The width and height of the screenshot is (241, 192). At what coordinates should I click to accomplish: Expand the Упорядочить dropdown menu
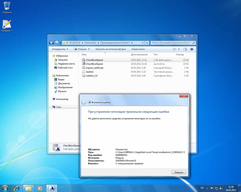click(x=60, y=49)
